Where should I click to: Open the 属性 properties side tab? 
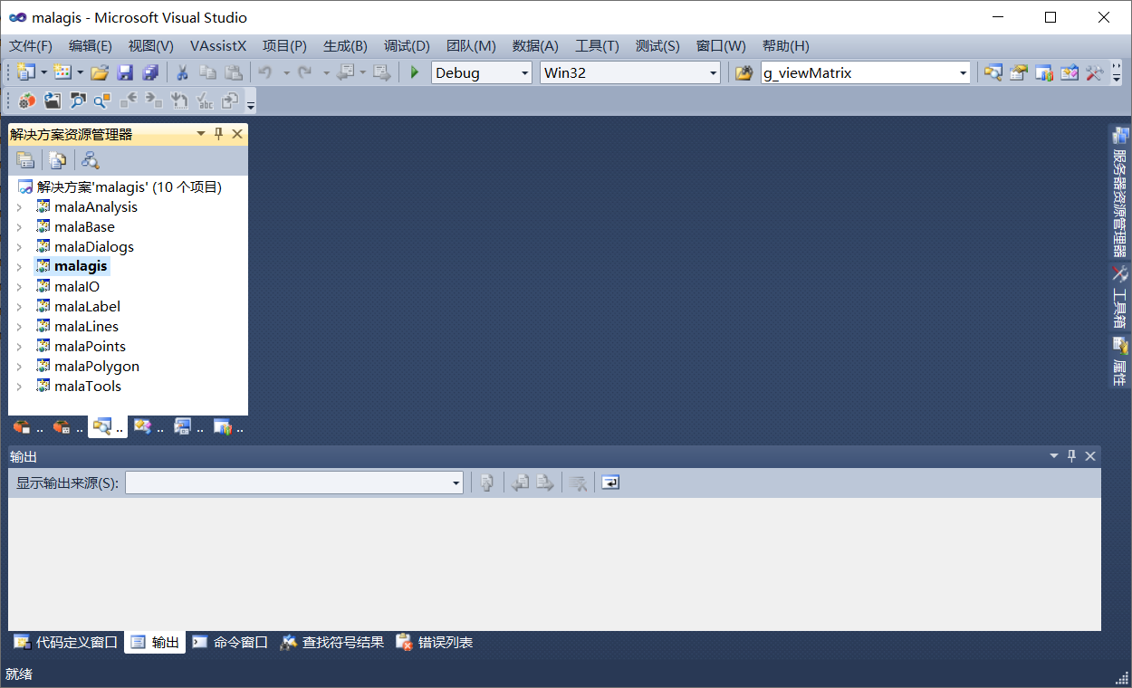pos(1120,359)
